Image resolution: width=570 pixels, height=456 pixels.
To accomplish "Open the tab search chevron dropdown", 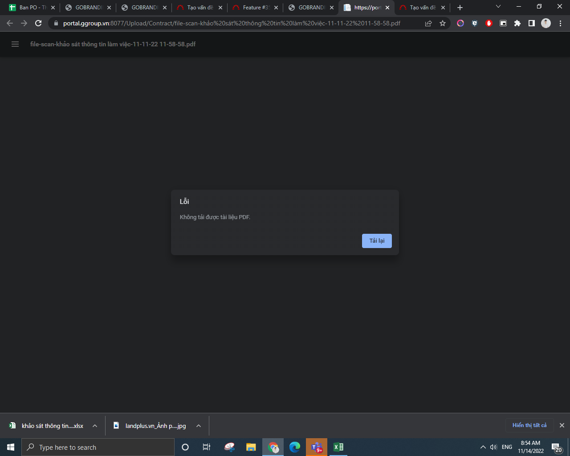I will 498,7.
